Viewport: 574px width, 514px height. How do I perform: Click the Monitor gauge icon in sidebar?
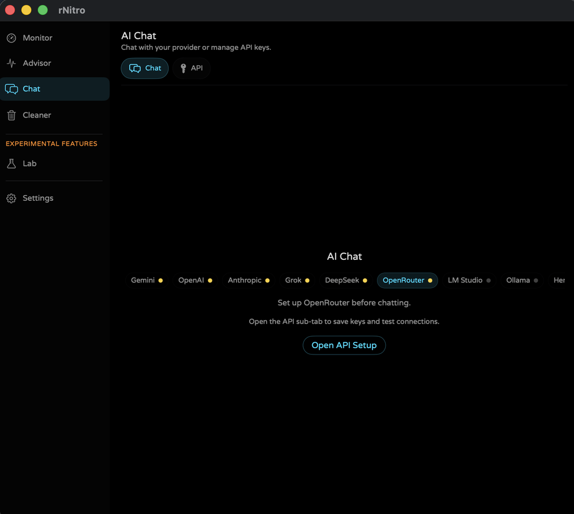pos(11,38)
